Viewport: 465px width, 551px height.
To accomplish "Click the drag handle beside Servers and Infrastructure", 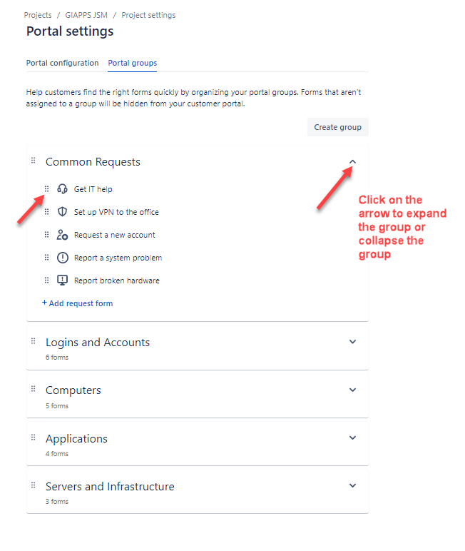I will click(x=33, y=485).
